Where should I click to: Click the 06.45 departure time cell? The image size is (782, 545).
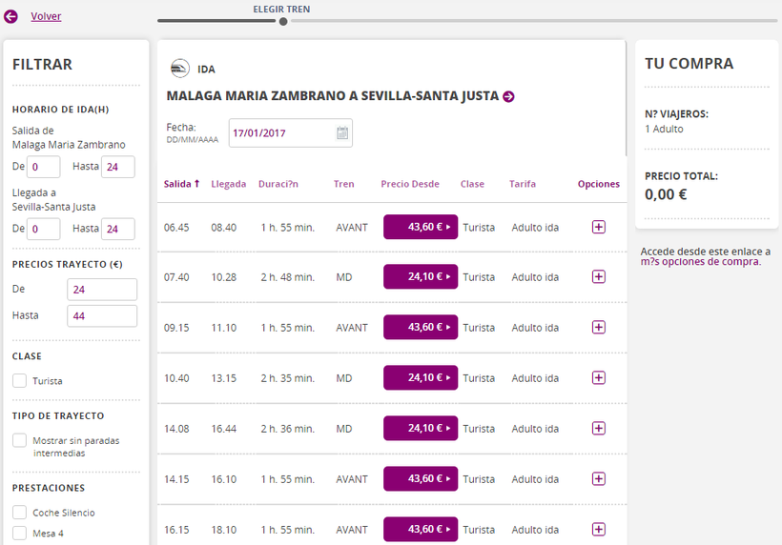tap(176, 228)
